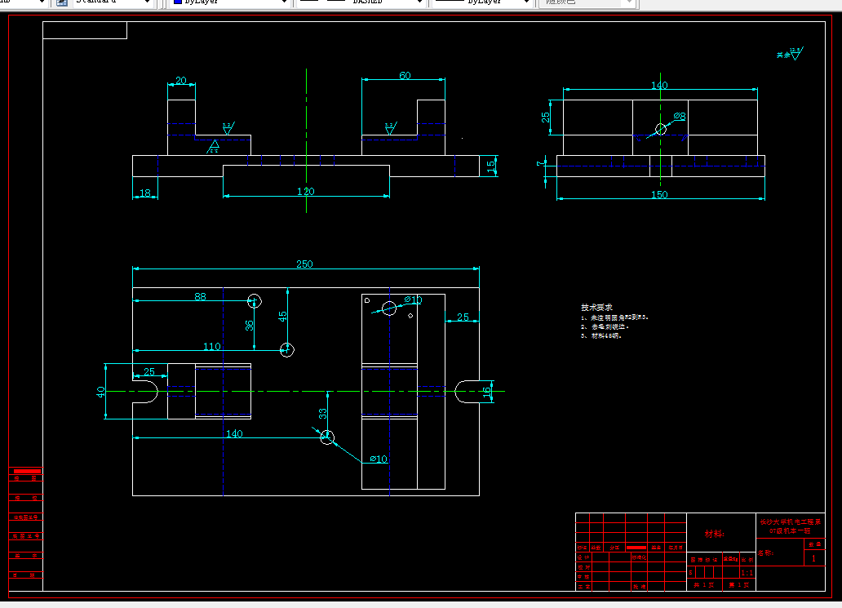
Task: Open the ByLayer lineweight dropdown
Action: point(526,2)
